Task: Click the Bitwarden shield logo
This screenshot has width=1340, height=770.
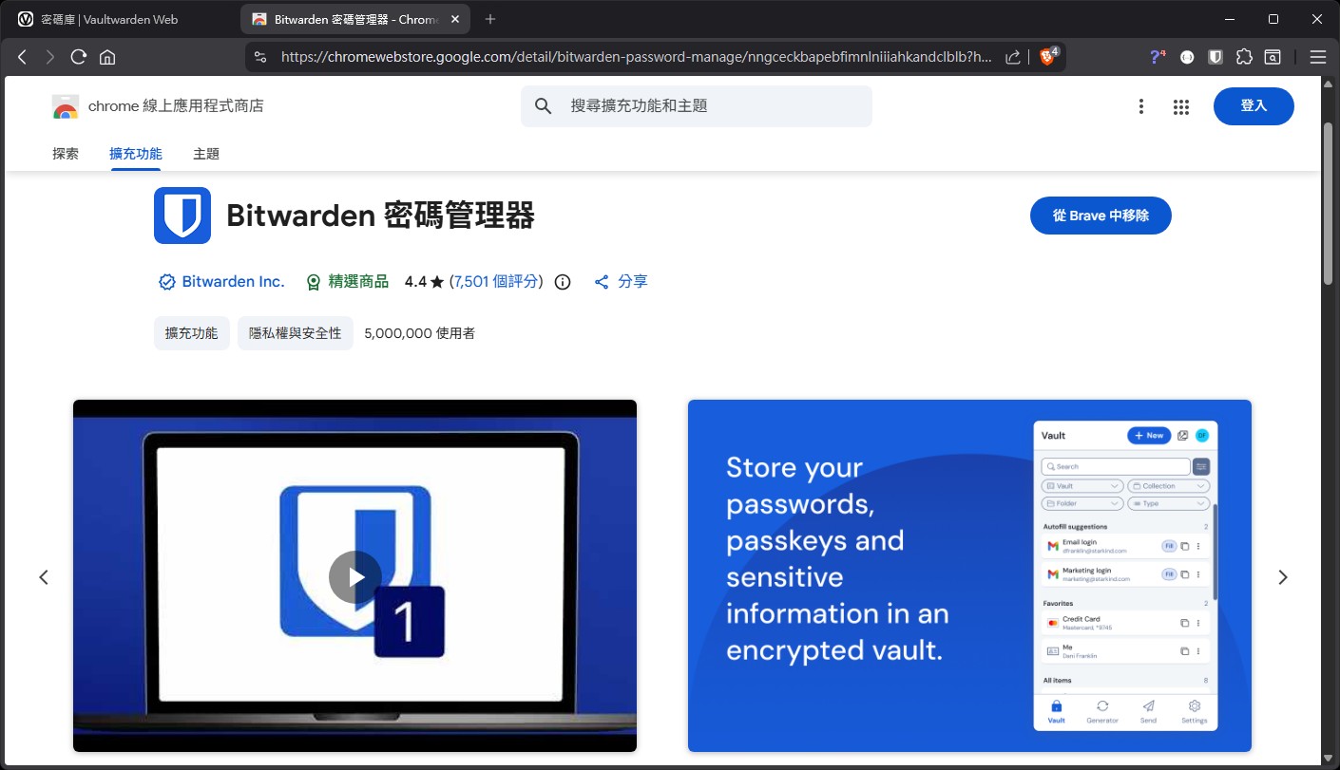Action: pos(182,216)
